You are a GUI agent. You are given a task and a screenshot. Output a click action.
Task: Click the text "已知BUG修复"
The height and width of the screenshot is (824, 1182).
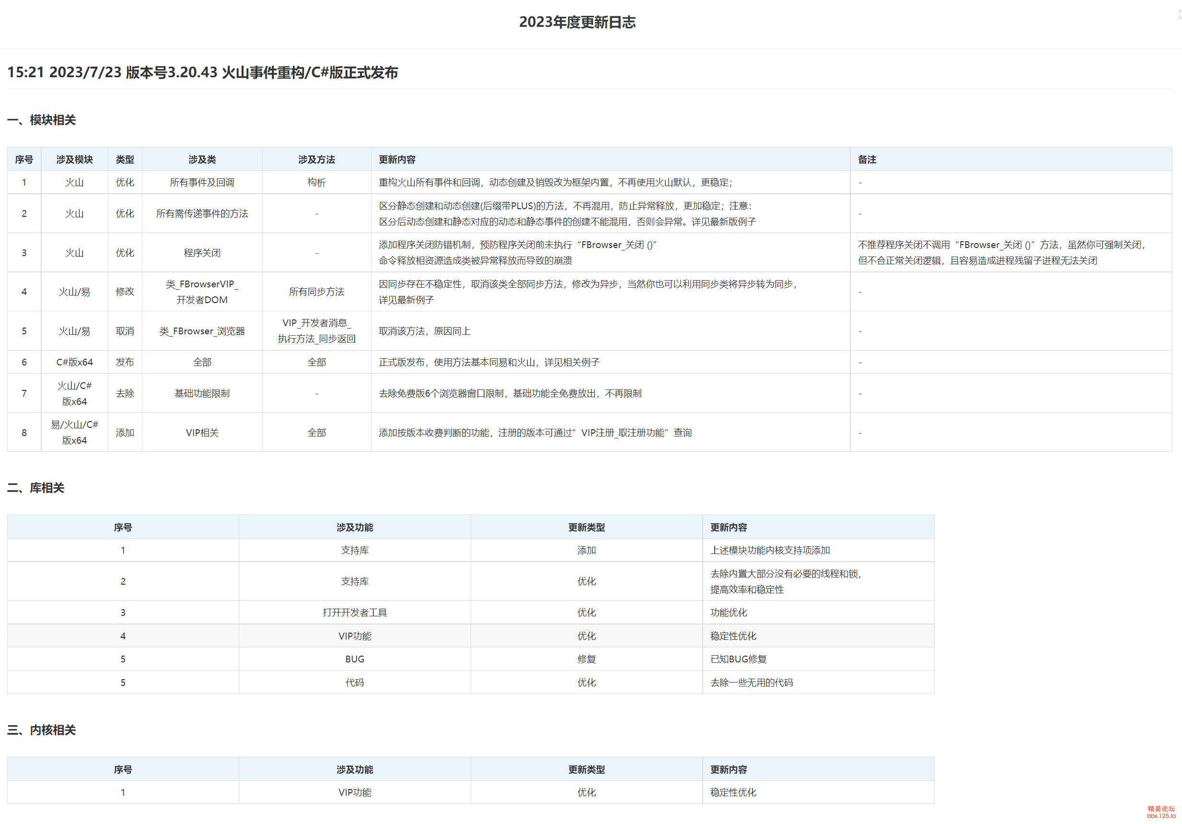coord(738,659)
